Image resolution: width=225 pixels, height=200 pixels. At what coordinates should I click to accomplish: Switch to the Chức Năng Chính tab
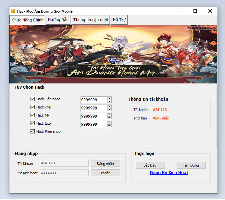27,20
